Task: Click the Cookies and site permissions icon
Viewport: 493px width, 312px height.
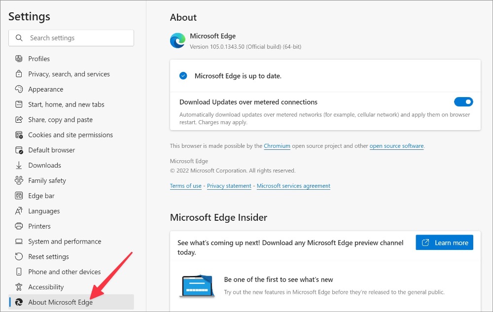Action: [x=19, y=135]
